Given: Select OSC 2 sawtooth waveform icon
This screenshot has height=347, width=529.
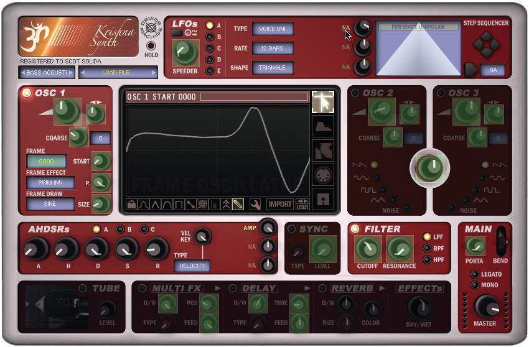Looking at the screenshot, I should (359, 165).
